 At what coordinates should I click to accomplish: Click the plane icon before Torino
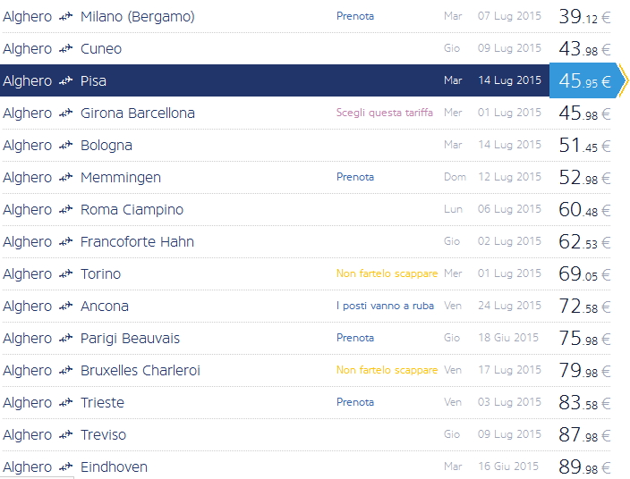pos(65,274)
